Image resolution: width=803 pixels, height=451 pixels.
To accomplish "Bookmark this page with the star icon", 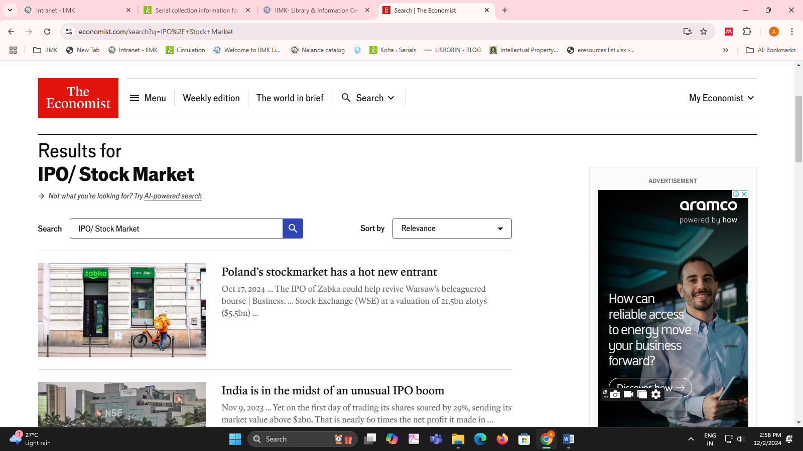I will coord(704,32).
